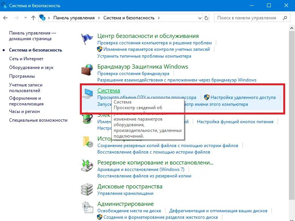
Task: Click Восстановление файлов из резервной копии
Action: pos(144,176)
